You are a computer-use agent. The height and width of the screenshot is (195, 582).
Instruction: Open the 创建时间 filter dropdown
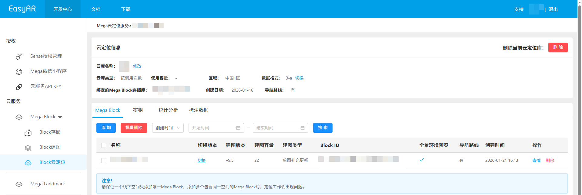pos(168,128)
